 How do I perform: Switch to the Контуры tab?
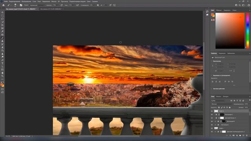click(226, 97)
